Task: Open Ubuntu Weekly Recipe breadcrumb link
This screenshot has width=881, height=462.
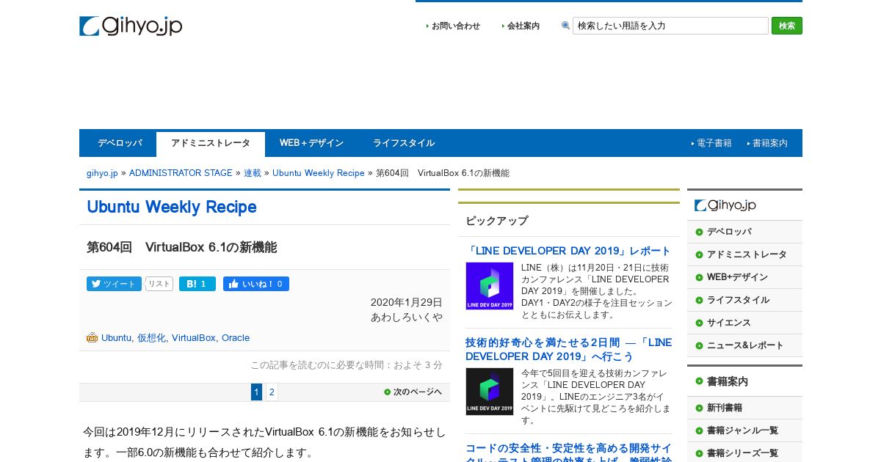Action: pyautogui.click(x=319, y=173)
